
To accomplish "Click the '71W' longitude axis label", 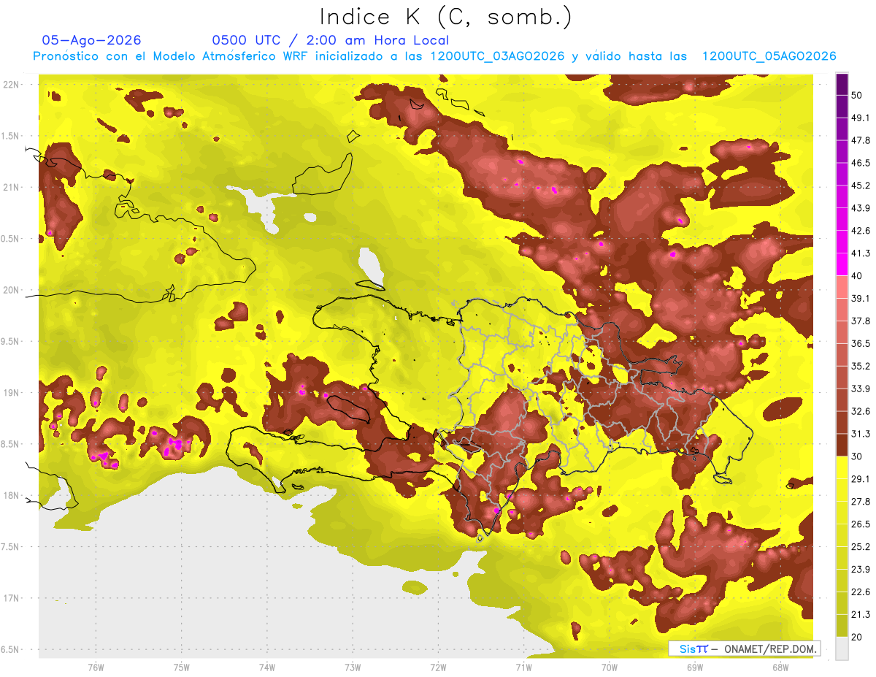I will pyautogui.click(x=523, y=668).
